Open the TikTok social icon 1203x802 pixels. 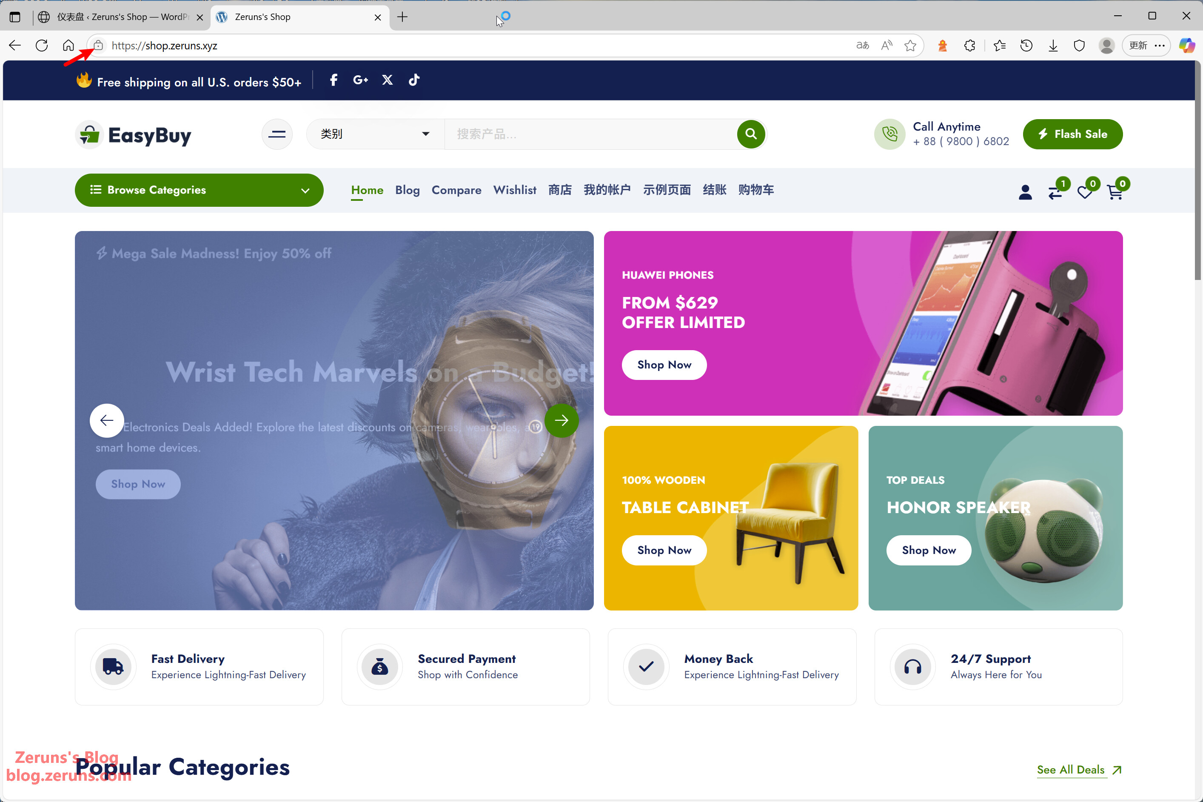pyautogui.click(x=414, y=80)
